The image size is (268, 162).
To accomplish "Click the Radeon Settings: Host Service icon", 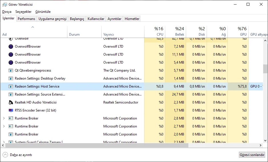I will pos(11,86).
